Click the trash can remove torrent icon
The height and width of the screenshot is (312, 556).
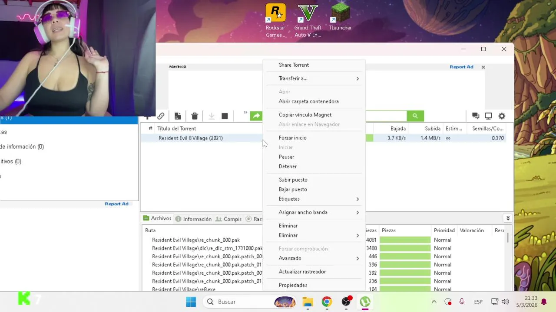point(195,116)
